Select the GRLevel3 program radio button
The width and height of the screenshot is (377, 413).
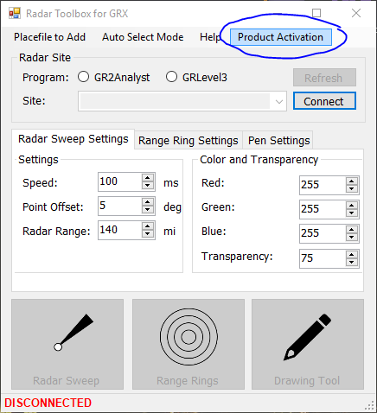click(171, 77)
